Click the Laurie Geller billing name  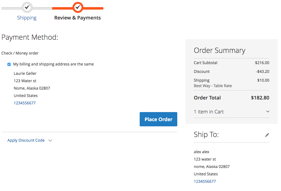pyautogui.click(x=25, y=73)
